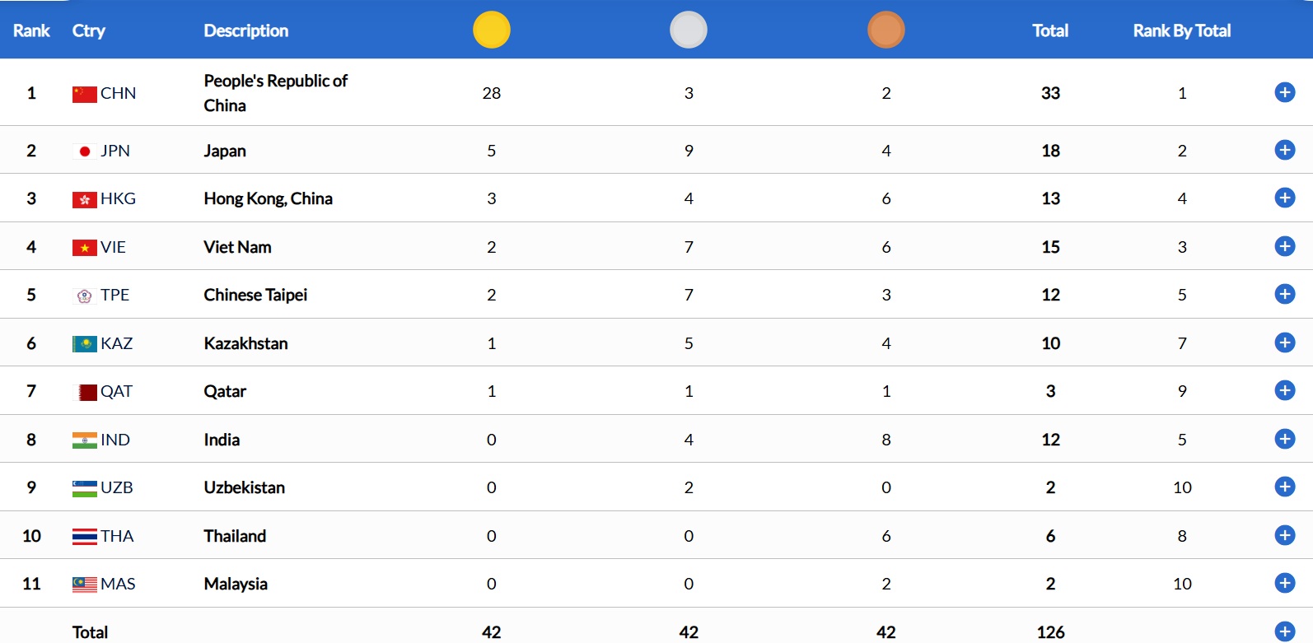
Task: Sort by the Rank column header
Action: tap(31, 30)
